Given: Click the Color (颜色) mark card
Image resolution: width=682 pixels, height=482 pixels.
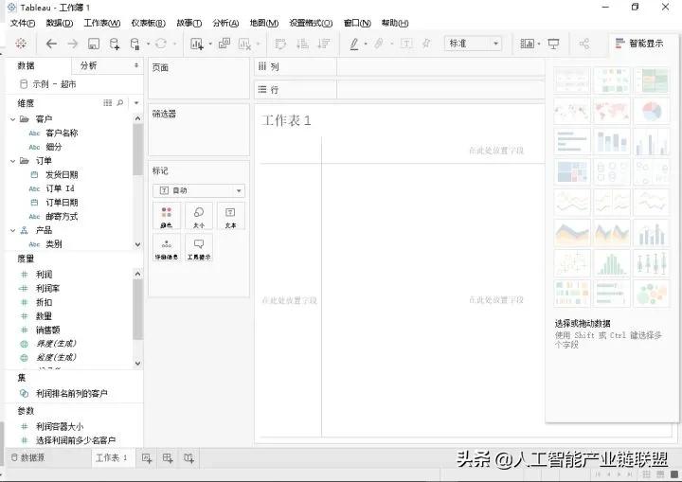Looking at the screenshot, I should click(166, 216).
